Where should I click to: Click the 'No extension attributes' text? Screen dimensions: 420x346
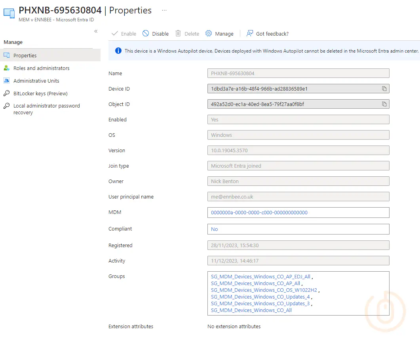234,327
